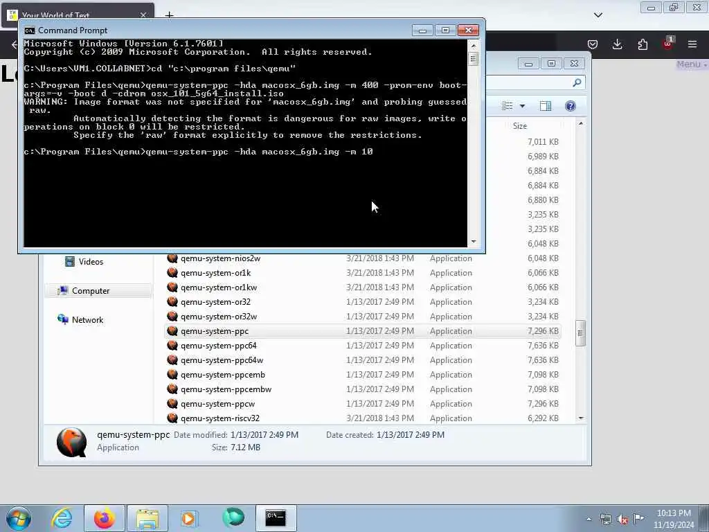Open the views dropdown arrow in Explorer
Image resolution: width=709 pixels, height=532 pixels.
coord(522,106)
